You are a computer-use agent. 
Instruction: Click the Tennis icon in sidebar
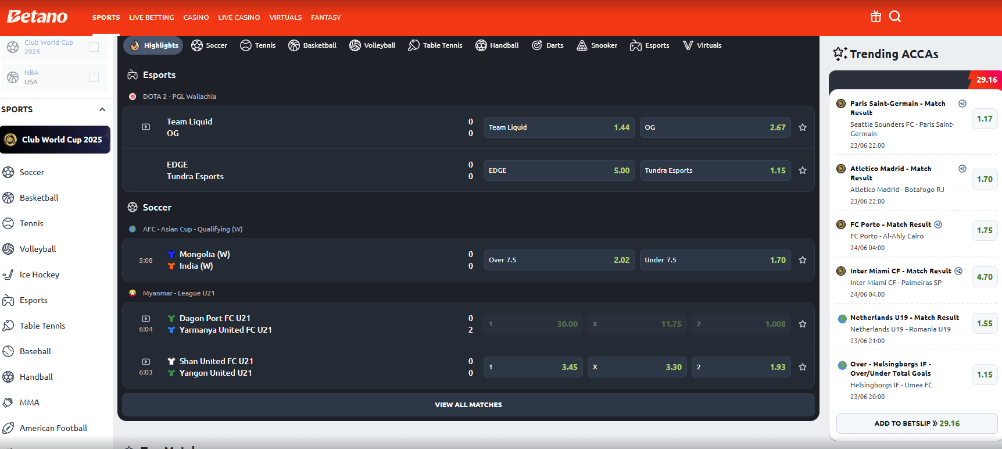(8, 223)
